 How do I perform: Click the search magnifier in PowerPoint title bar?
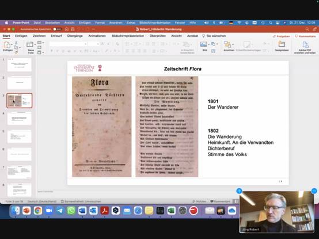coord(307,29)
